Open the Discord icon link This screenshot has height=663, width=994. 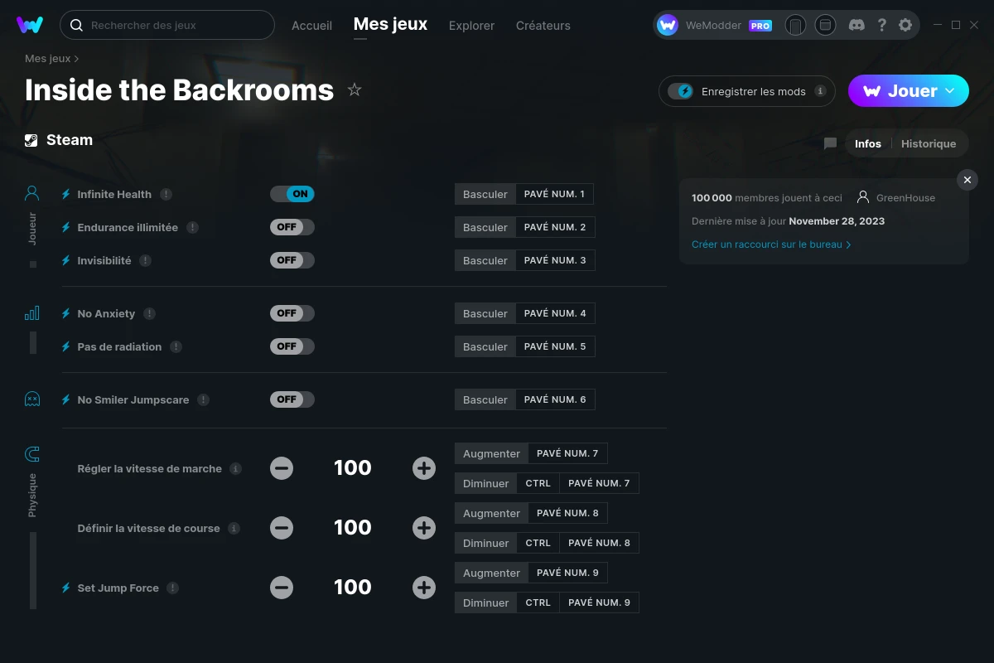(x=857, y=25)
